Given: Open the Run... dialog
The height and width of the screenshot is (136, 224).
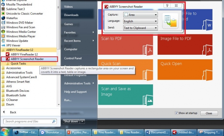Looking at the screenshot, I should [x=68, y=100].
